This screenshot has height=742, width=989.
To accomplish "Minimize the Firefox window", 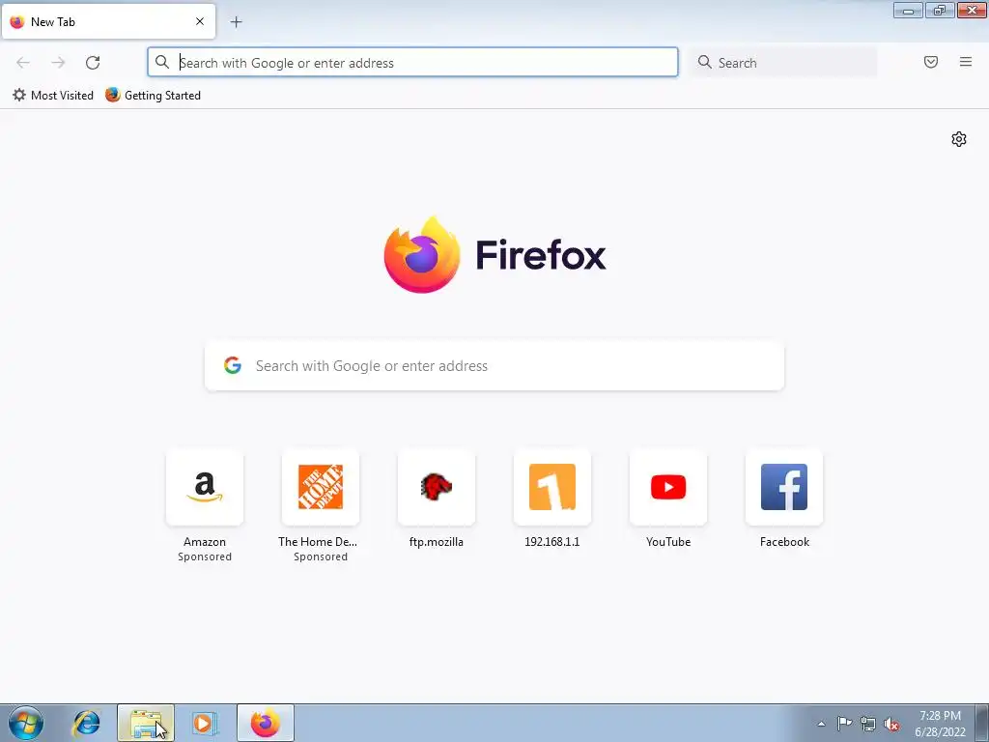I will click(908, 11).
